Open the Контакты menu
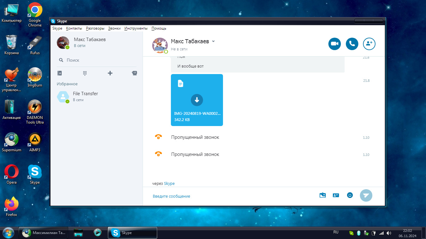 pos(74,28)
